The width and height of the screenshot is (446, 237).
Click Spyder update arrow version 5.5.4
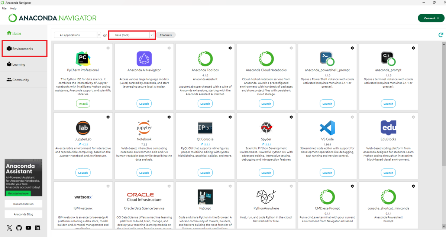tap(266, 144)
